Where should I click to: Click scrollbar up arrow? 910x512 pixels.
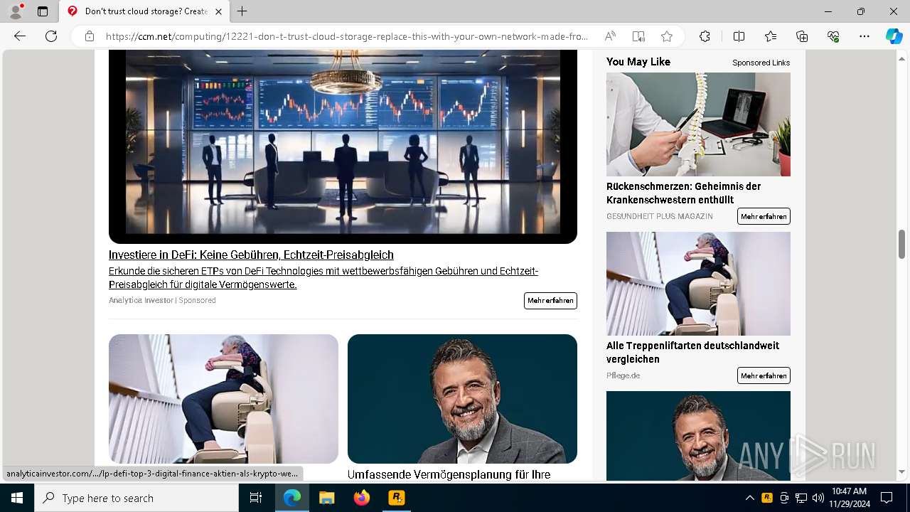click(x=901, y=58)
